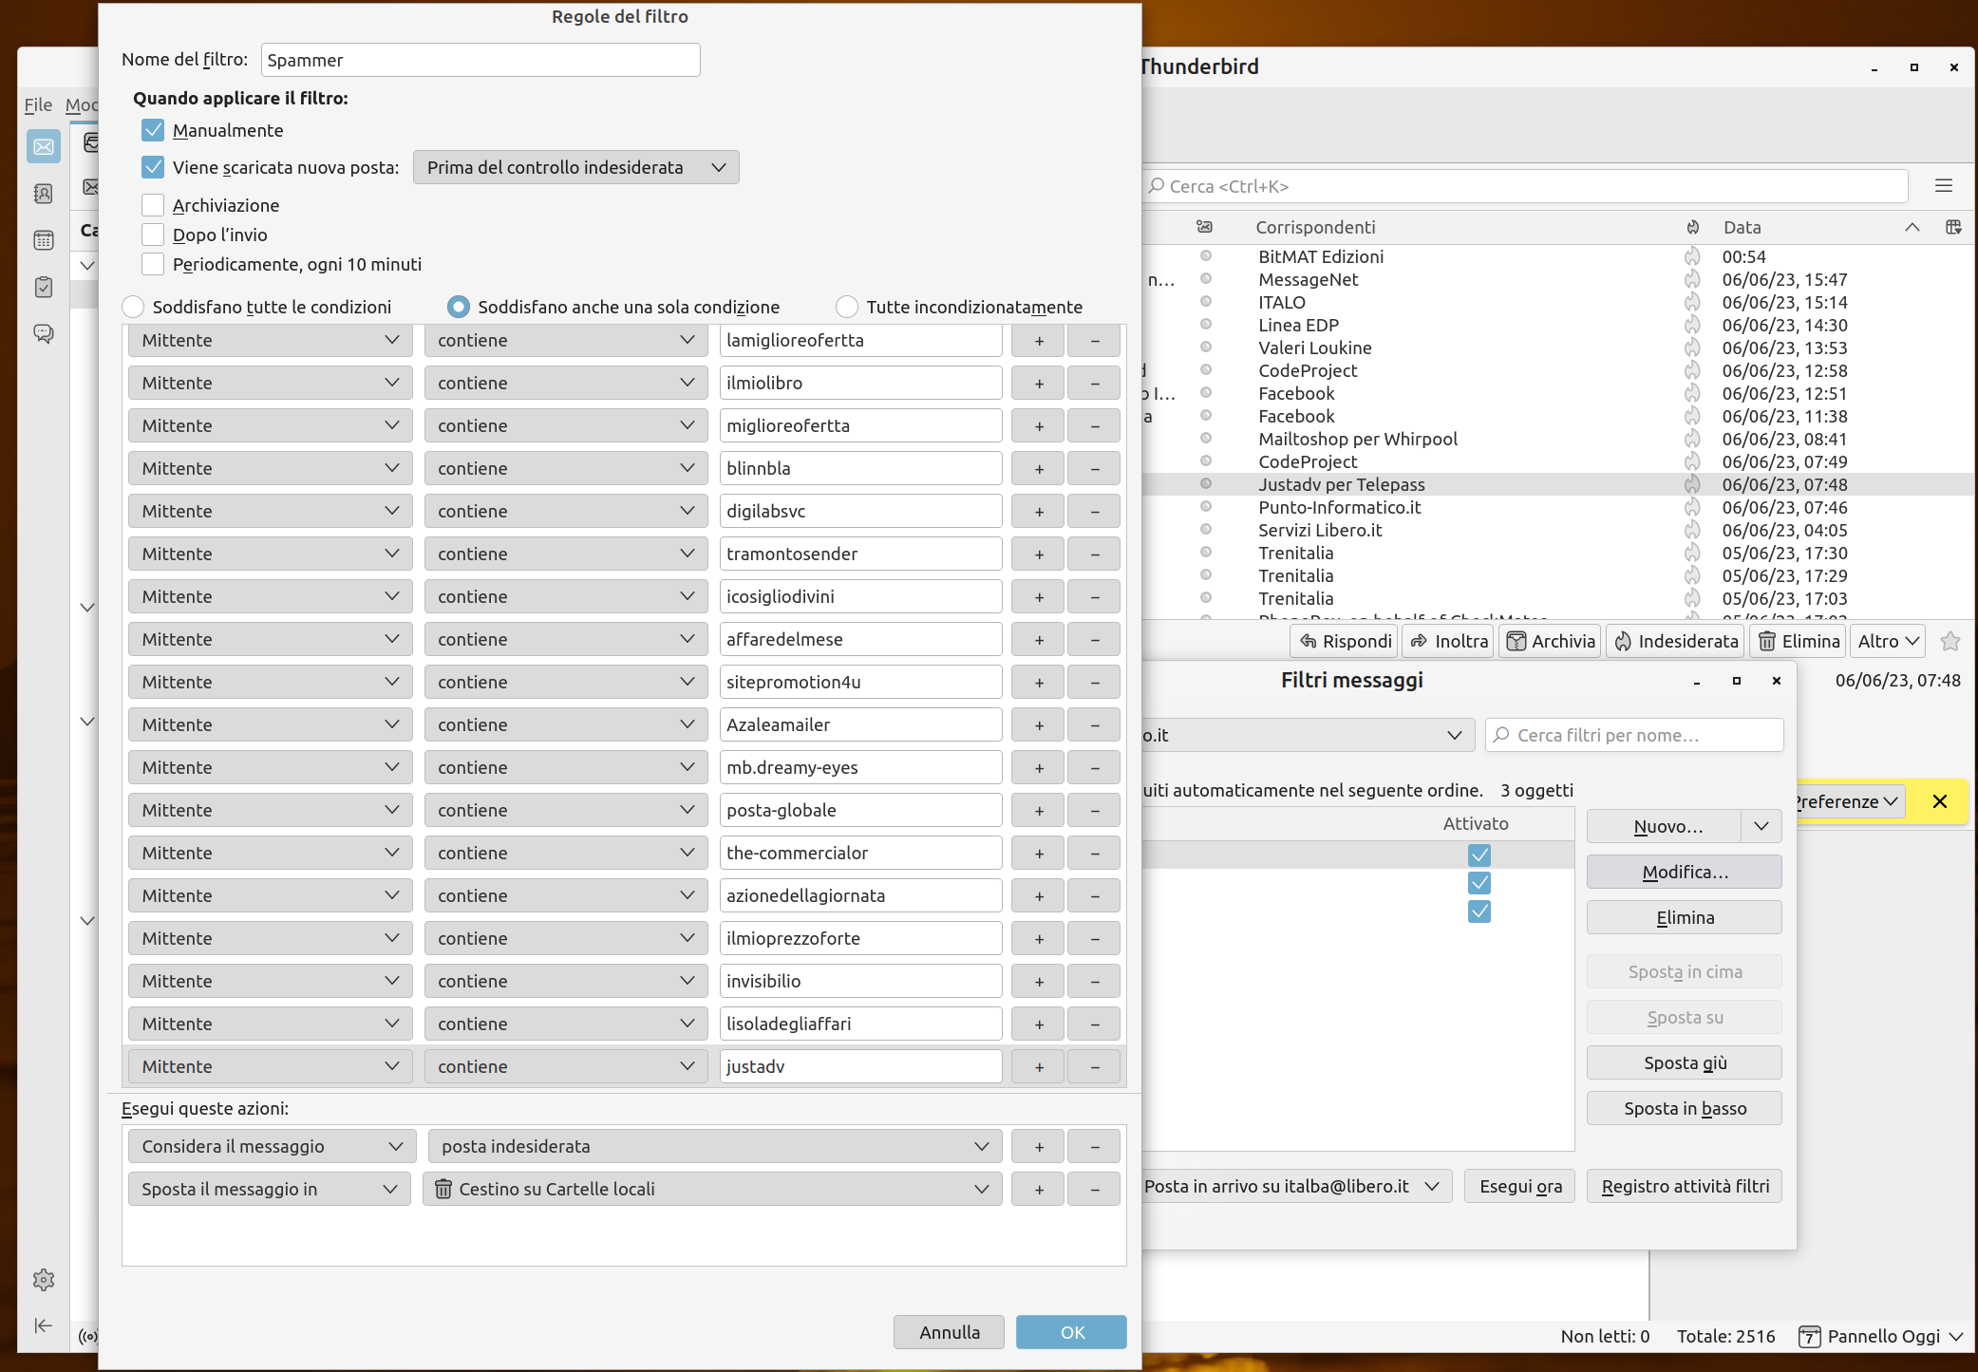Select Justadv per Telepass message
Screen dimensions: 1978x1372
[1557, 484]
